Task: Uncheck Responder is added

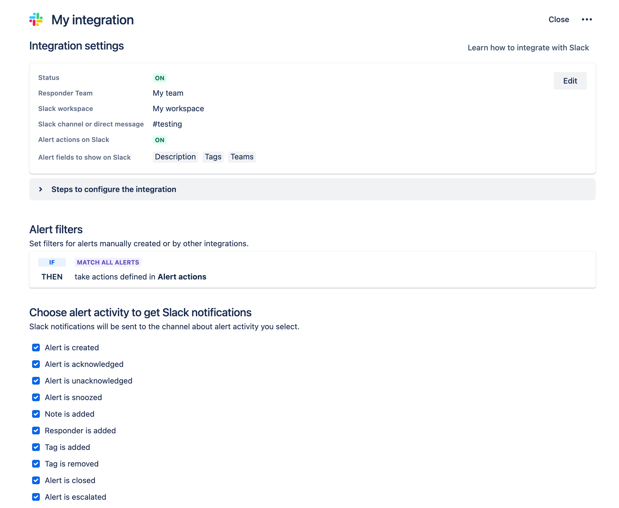Action: [x=36, y=431]
